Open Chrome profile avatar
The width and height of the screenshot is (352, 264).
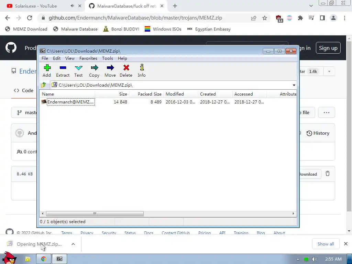(333, 18)
